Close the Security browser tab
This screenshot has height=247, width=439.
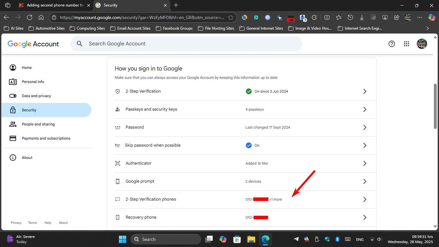165,5
